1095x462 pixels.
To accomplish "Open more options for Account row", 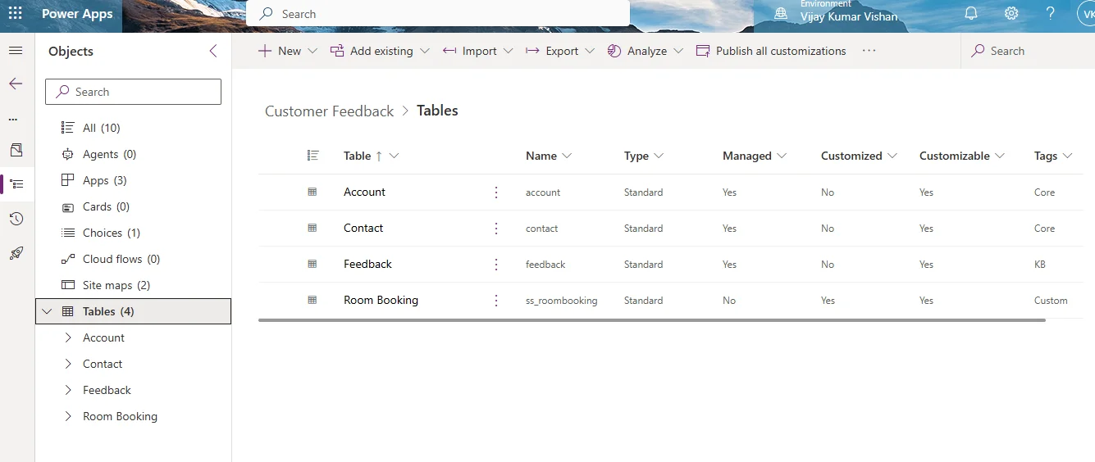I will tap(496, 192).
